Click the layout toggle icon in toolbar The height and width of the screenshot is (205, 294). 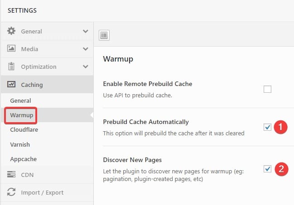click(104, 35)
